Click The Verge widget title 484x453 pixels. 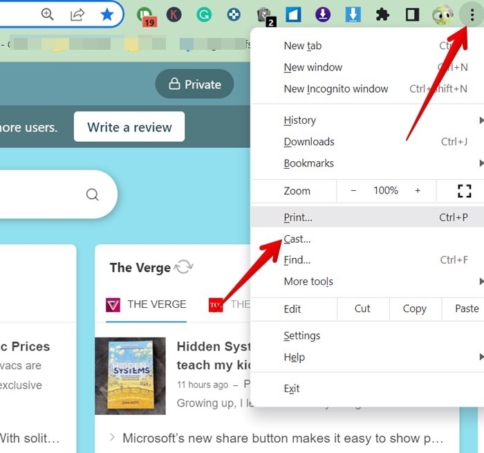tap(140, 268)
